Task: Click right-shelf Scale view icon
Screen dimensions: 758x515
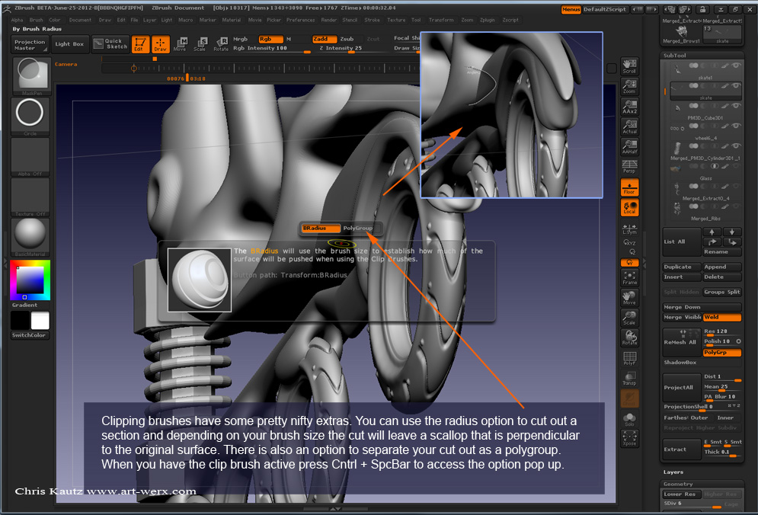Action: pos(629,318)
